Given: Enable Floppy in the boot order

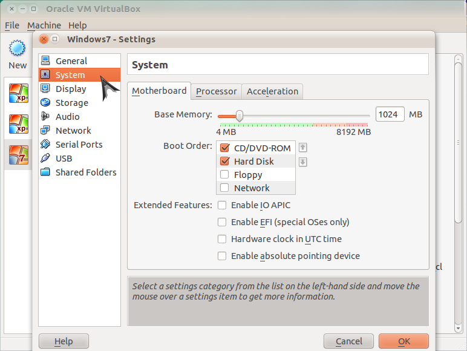Looking at the screenshot, I should (224, 175).
